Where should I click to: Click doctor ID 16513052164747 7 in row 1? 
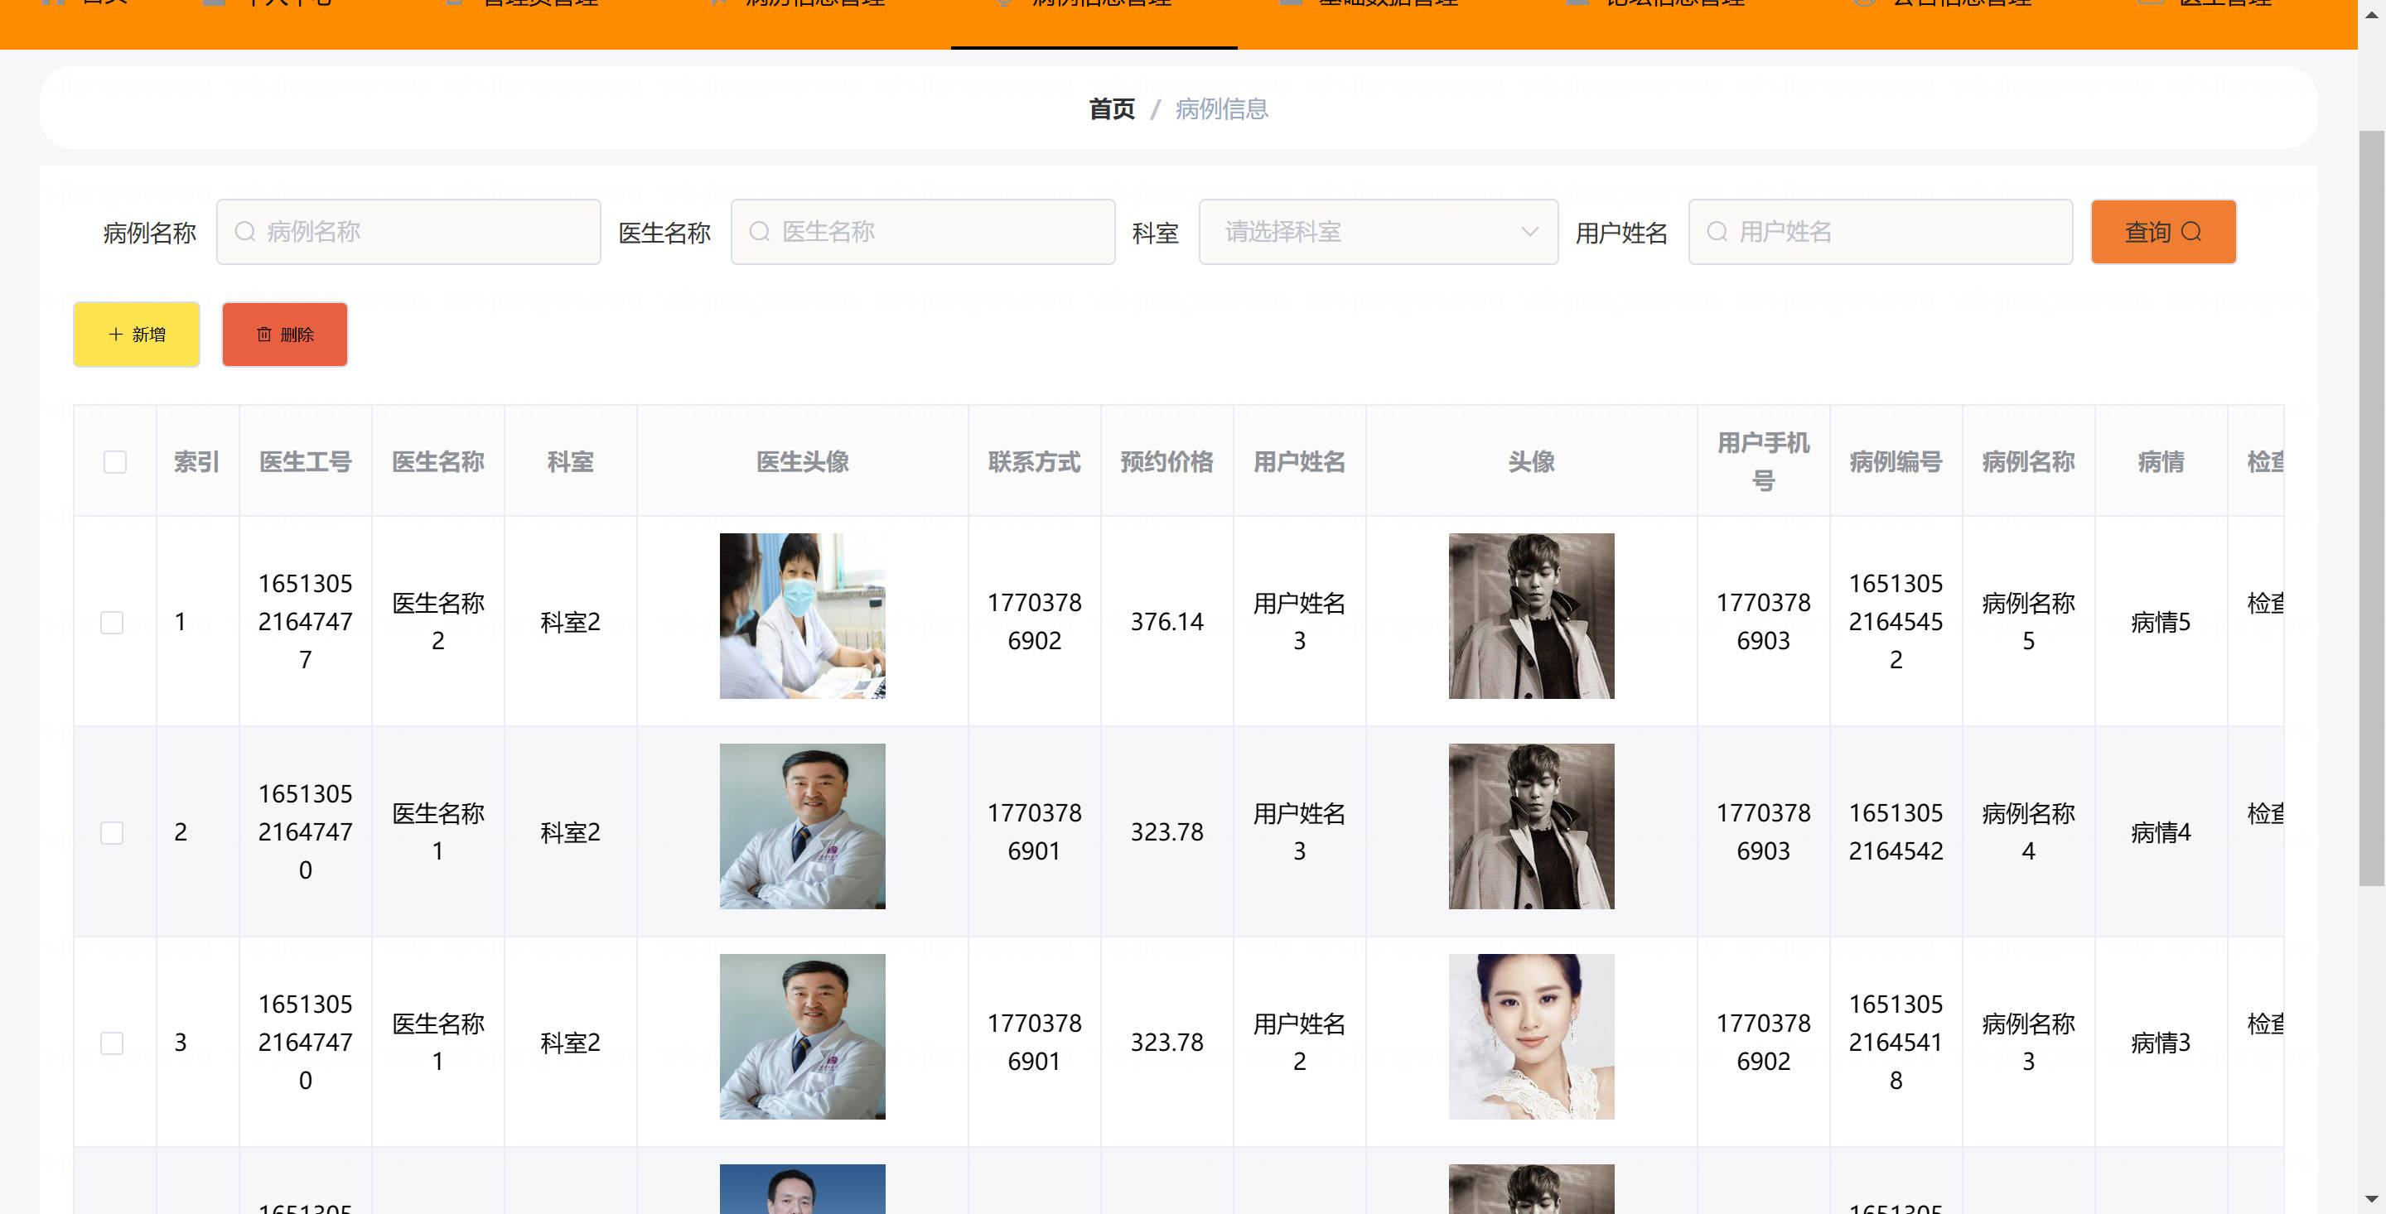click(306, 621)
